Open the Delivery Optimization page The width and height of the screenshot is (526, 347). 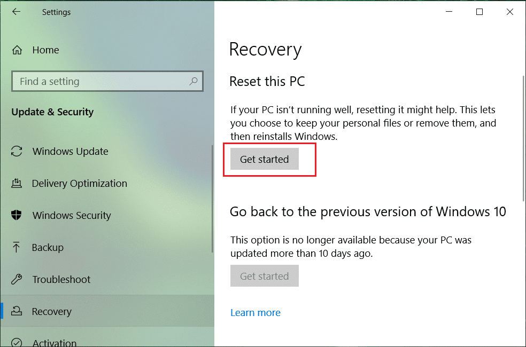coord(79,184)
